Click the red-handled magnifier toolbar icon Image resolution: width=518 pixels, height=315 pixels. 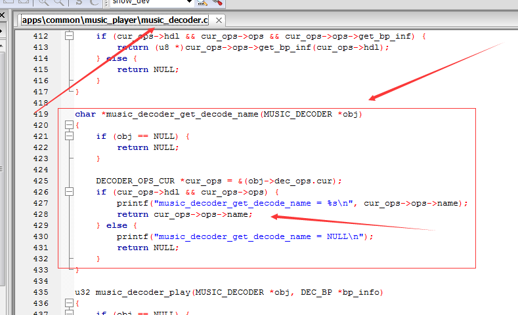click(x=217, y=3)
